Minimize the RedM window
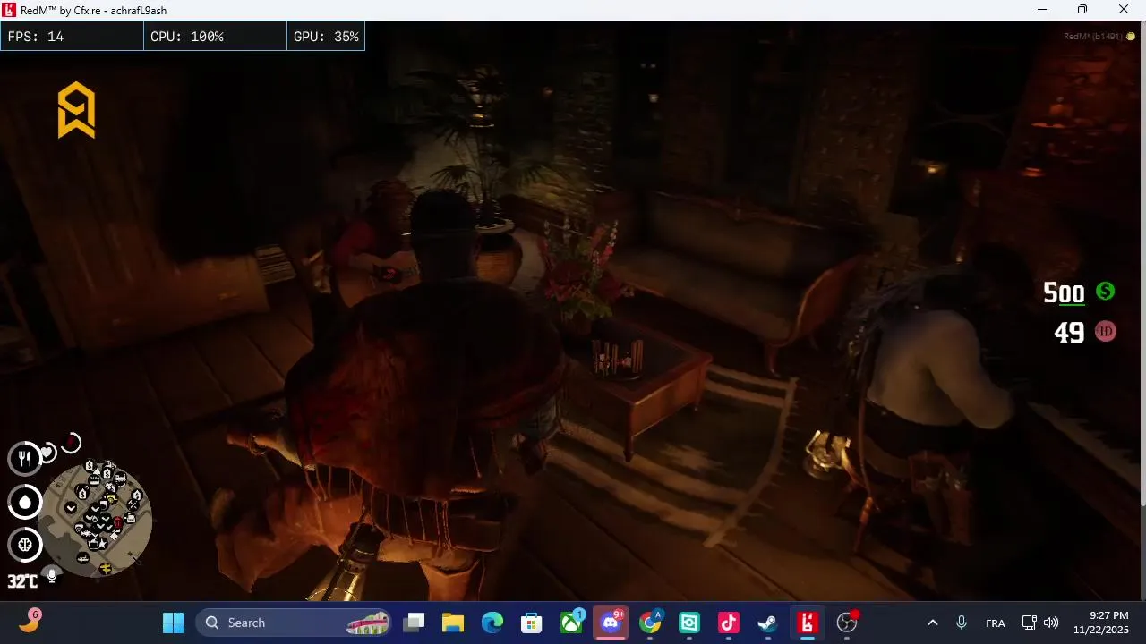Screen dimensions: 1146x644 click(1042, 10)
